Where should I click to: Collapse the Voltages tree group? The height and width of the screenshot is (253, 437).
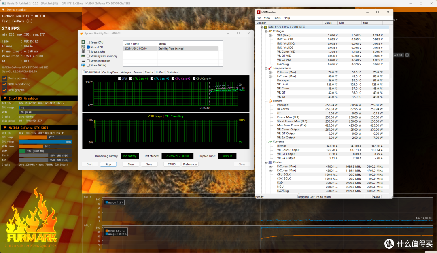coord(266,31)
